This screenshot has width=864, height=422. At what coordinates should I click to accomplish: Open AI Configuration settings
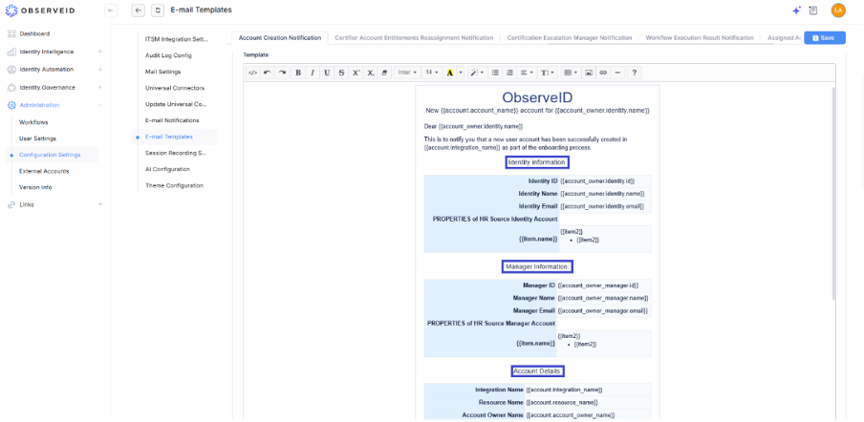pos(167,169)
